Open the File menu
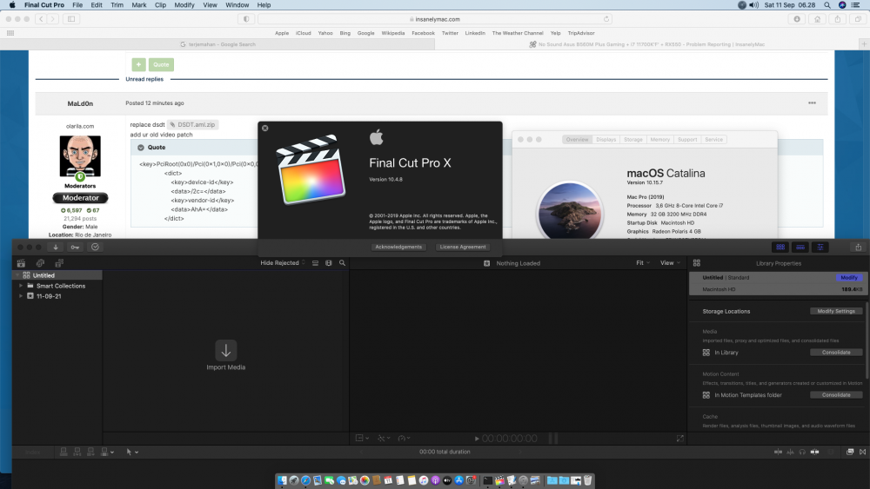The width and height of the screenshot is (870, 489). [x=77, y=5]
